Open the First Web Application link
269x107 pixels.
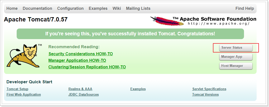coord(24,95)
